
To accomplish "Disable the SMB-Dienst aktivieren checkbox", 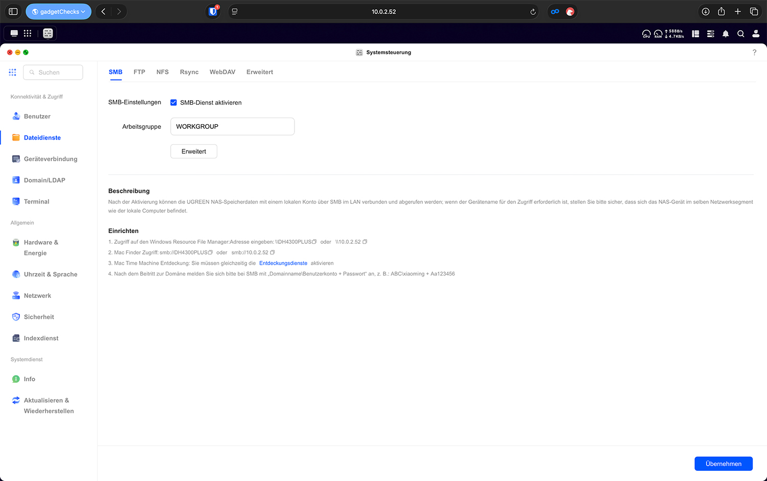I will pyautogui.click(x=174, y=103).
